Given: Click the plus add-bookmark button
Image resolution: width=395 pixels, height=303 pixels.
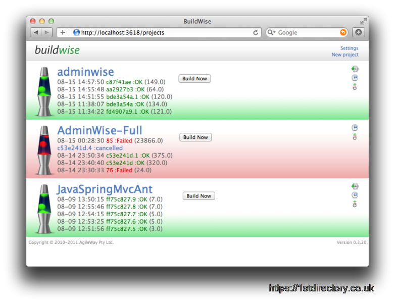Looking at the screenshot, I should pos(63,32).
